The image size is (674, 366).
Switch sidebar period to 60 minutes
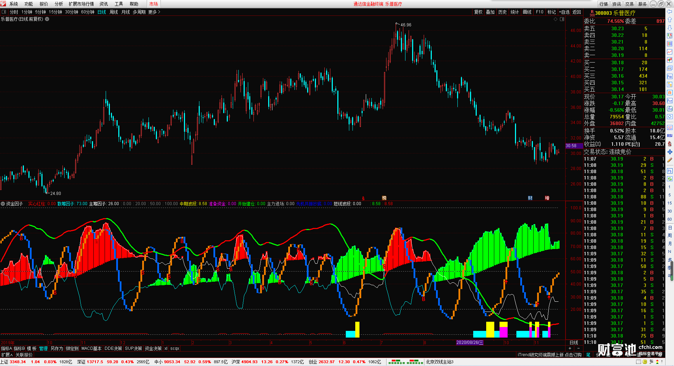click(669, 219)
